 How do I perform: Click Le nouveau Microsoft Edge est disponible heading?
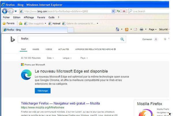pyautogui.click(x=71, y=71)
